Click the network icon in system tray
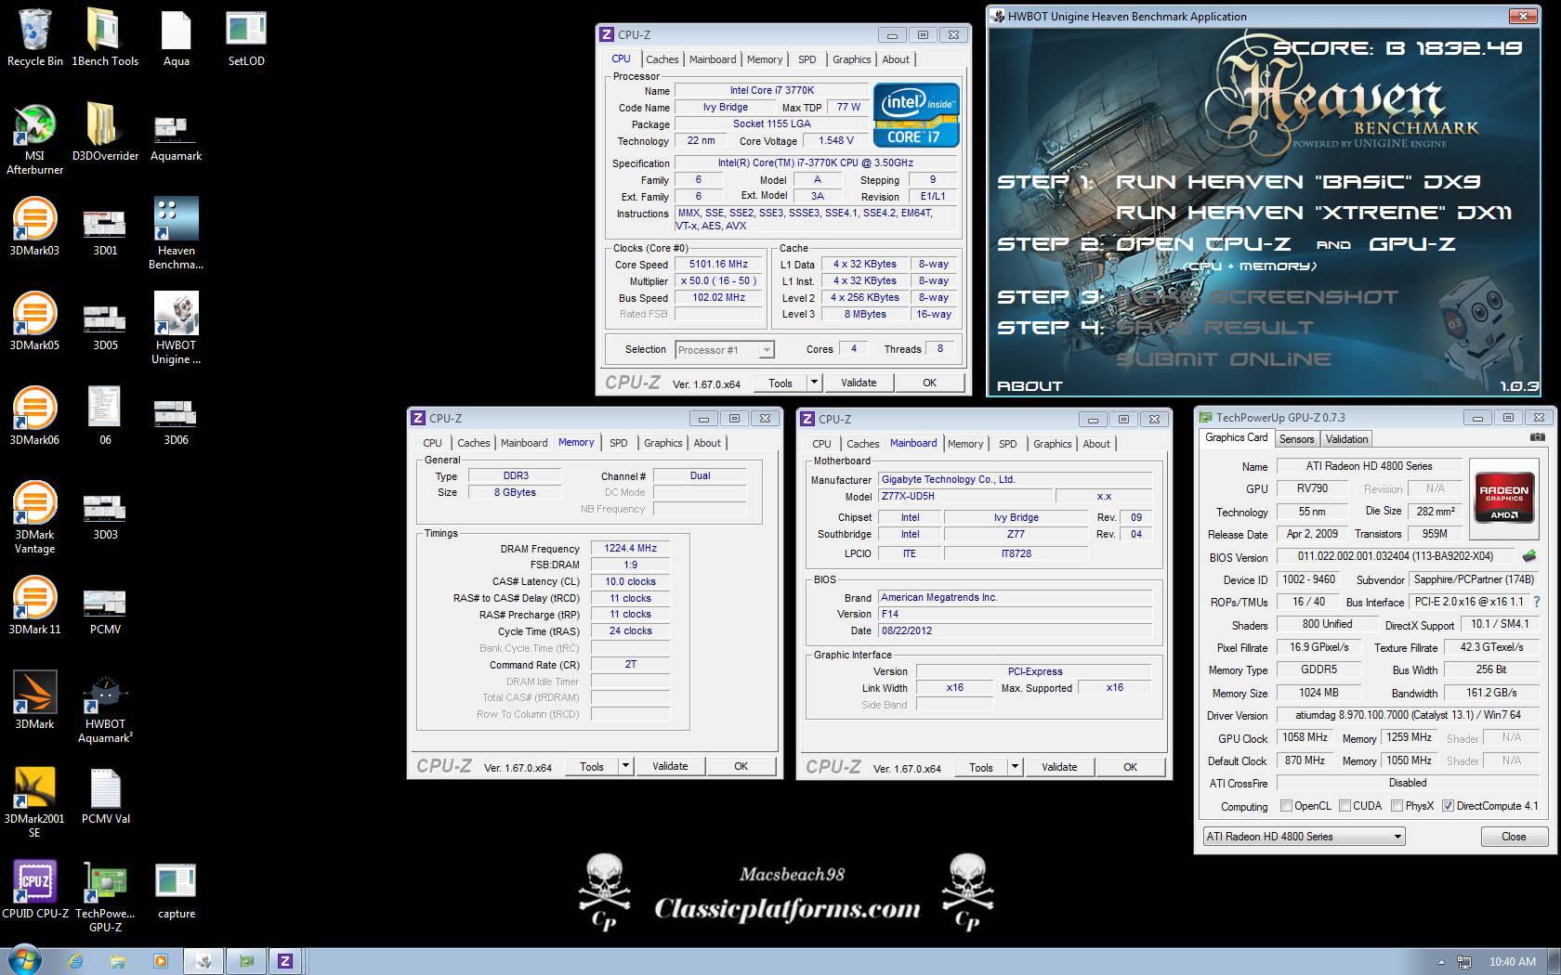1561x975 pixels. click(x=1464, y=962)
